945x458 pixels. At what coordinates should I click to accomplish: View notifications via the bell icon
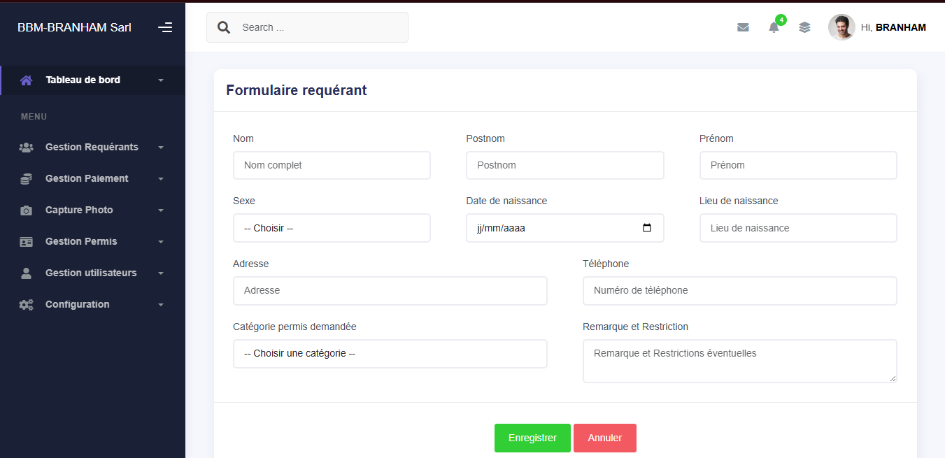(774, 27)
